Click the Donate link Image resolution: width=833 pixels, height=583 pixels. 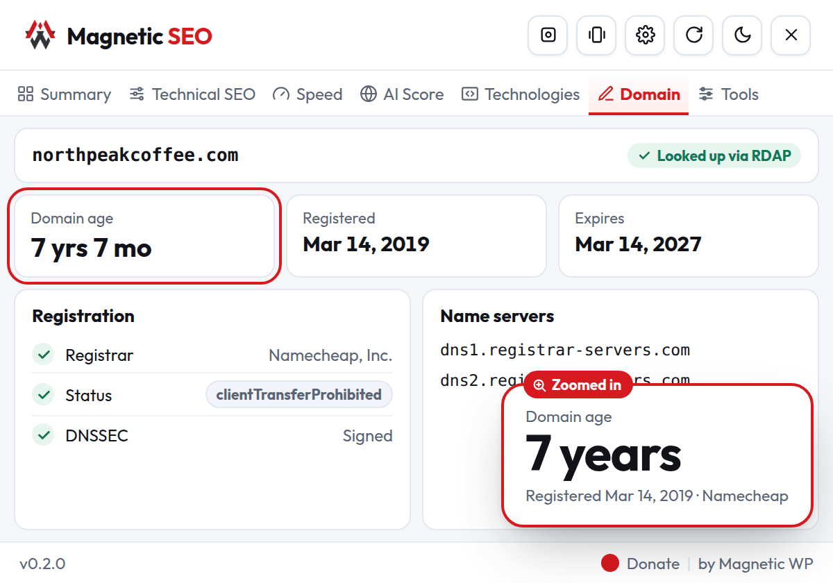pyautogui.click(x=653, y=564)
